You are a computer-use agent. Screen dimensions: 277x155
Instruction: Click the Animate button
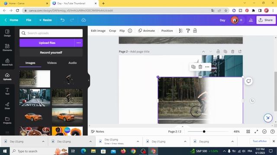(147, 31)
